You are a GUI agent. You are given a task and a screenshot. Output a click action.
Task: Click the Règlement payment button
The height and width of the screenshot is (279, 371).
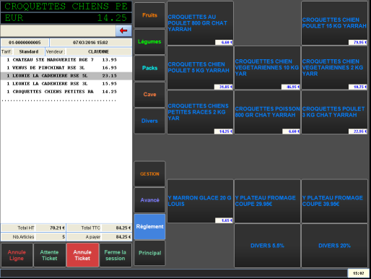(149, 227)
